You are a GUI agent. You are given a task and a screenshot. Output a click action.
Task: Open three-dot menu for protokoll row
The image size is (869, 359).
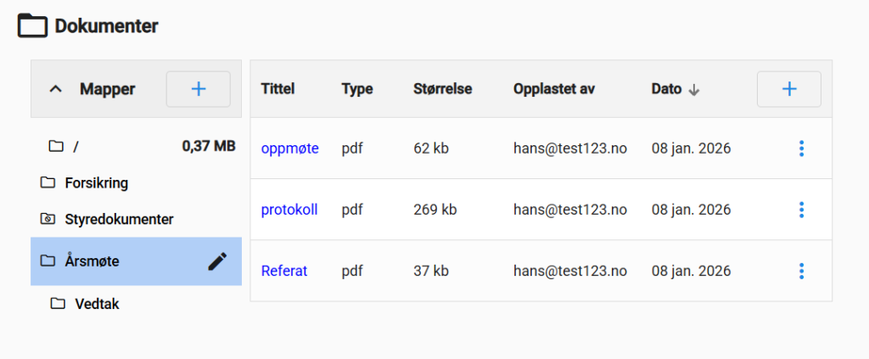[801, 210]
